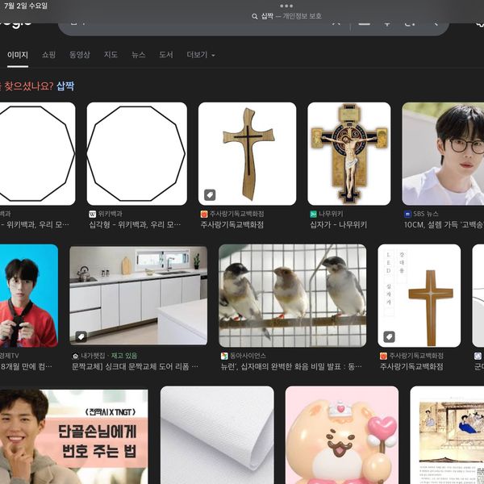Click the 재고 있음 stock label
Screen dimensions: 484x484
tap(124, 356)
